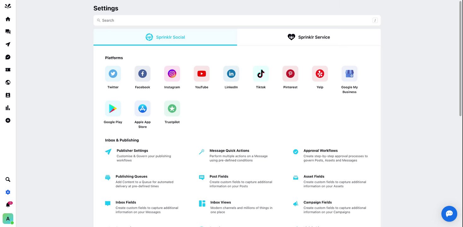Open the blue settings gear icon

click(8, 192)
